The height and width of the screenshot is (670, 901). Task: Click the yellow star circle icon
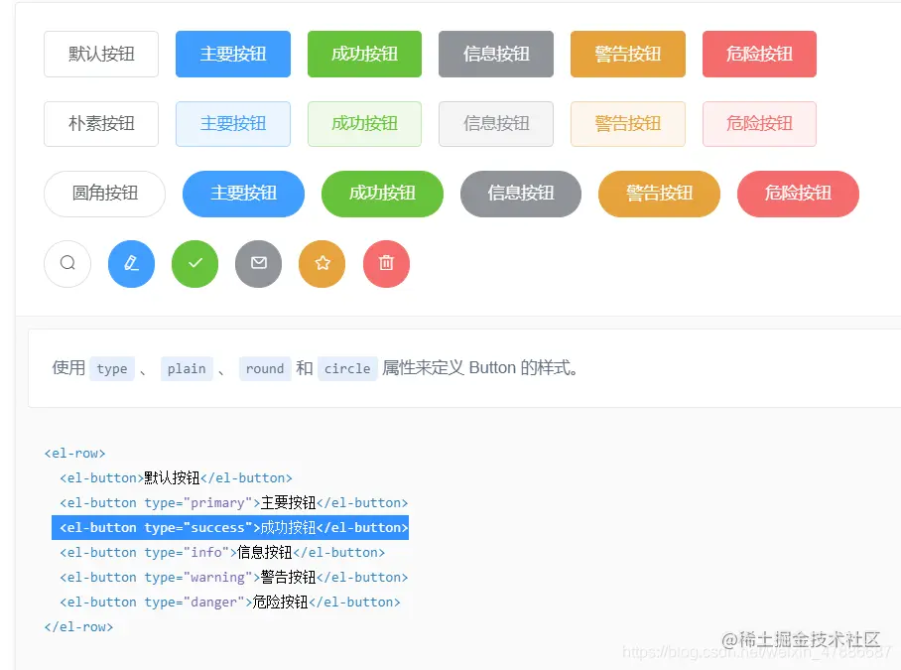point(322,263)
